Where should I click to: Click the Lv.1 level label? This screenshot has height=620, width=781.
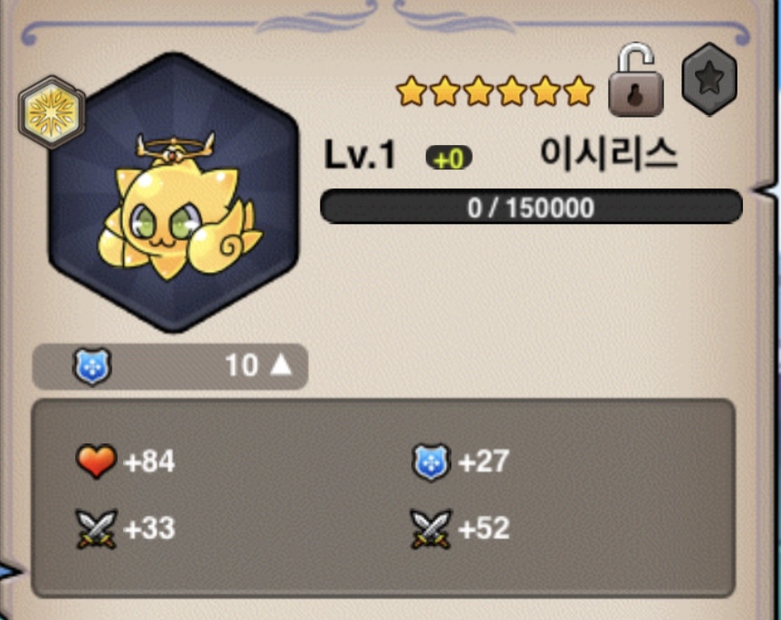pos(360,155)
